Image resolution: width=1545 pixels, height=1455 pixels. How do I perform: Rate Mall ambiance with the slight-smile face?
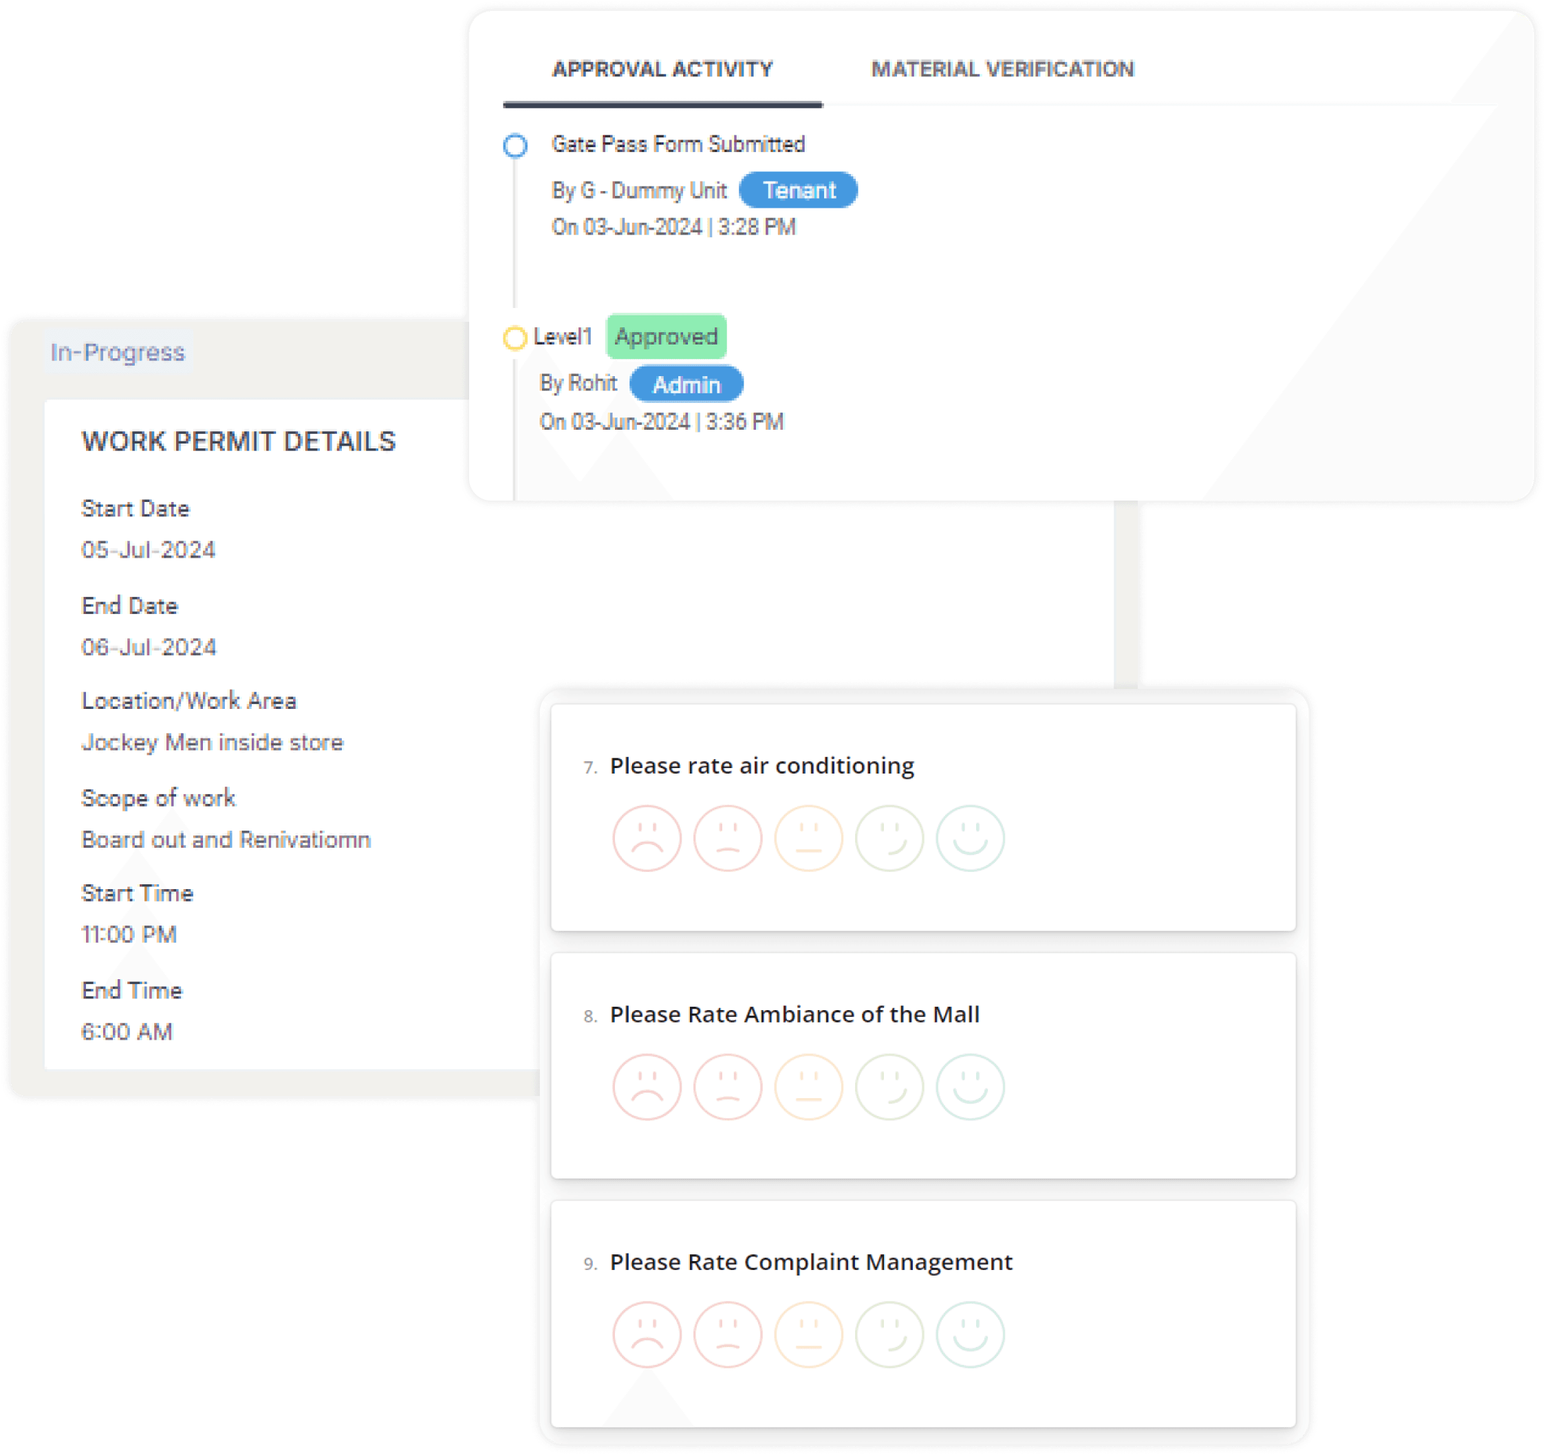[x=889, y=1087]
